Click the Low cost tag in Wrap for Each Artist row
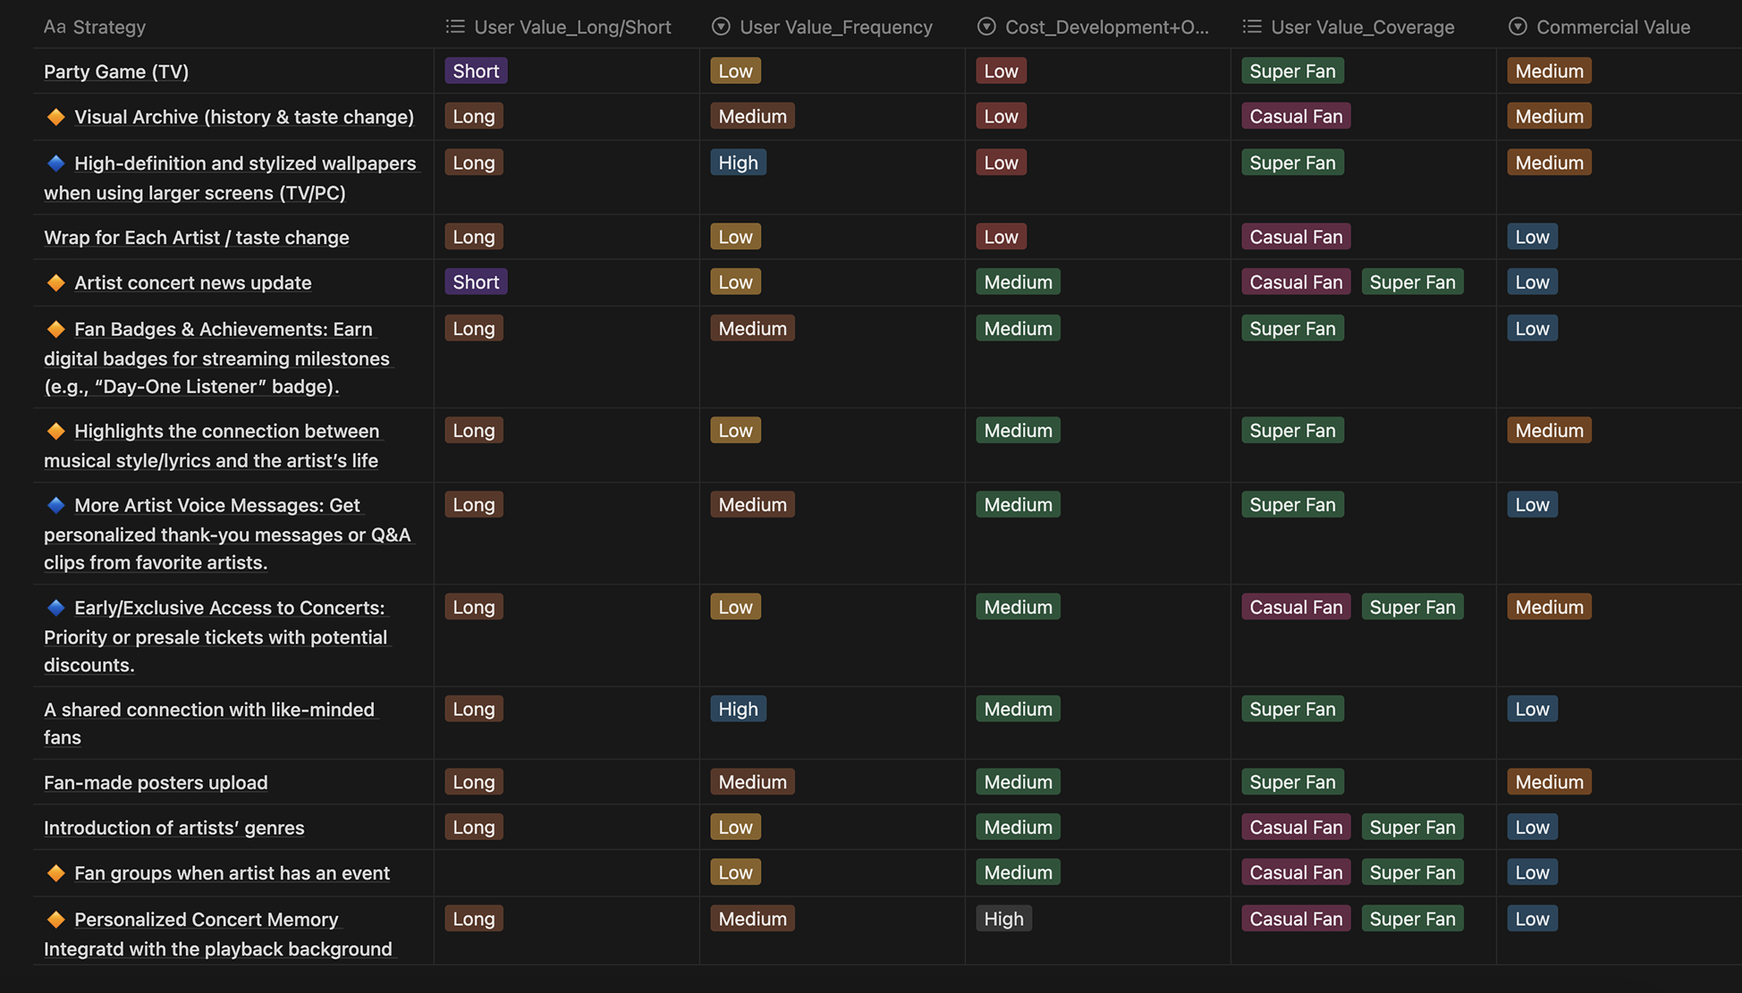 (x=1001, y=237)
